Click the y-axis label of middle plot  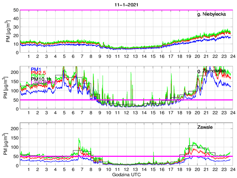tap(8, 88)
